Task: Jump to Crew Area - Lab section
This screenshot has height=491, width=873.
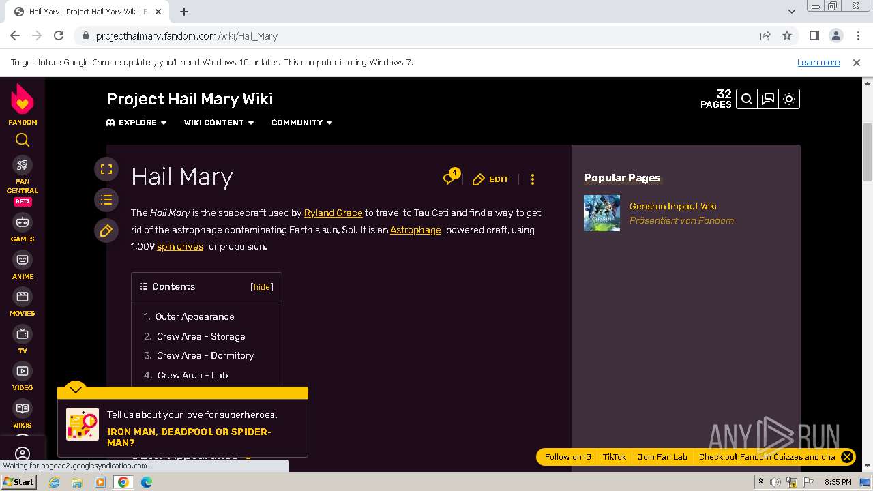Action: 193,375
